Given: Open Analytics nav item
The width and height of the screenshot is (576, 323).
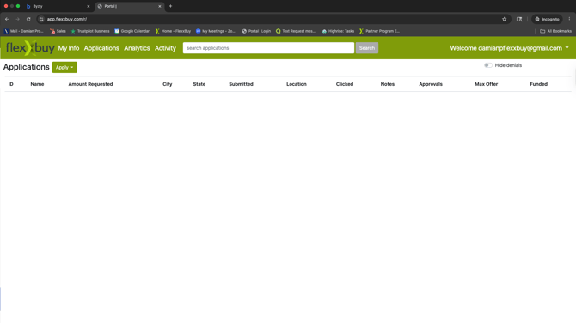Looking at the screenshot, I should point(137,48).
